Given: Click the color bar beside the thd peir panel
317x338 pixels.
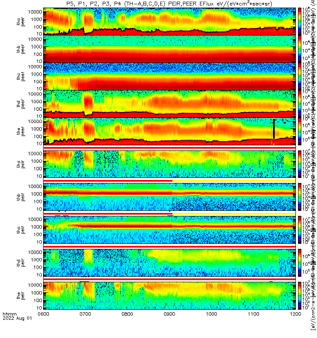Looking at the screenshot, I should (x=300, y=262).
